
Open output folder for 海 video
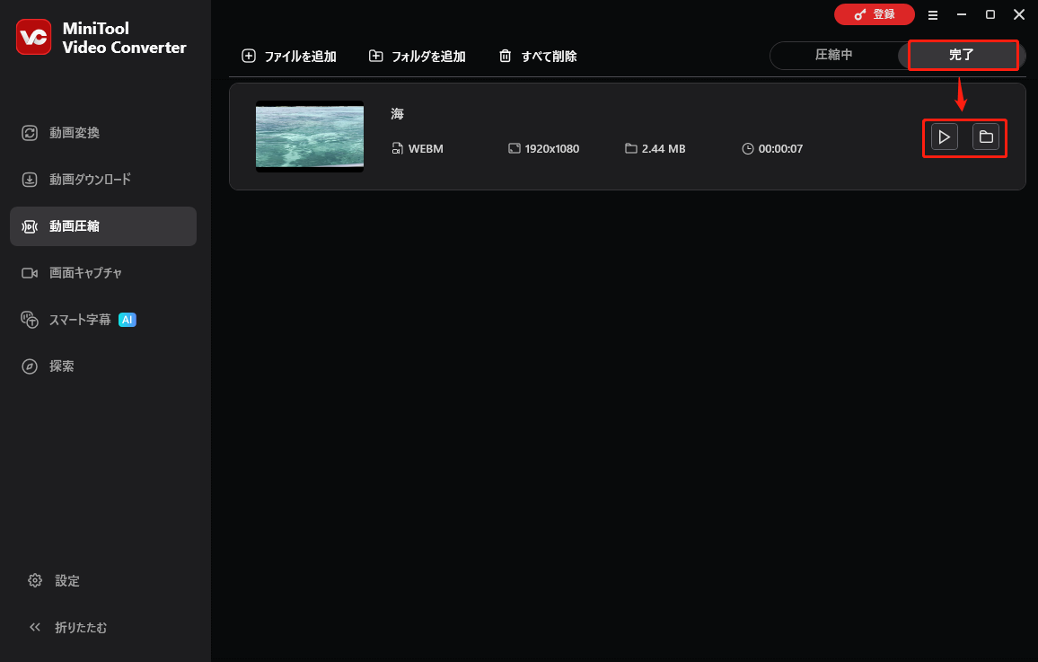tap(986, 137)
